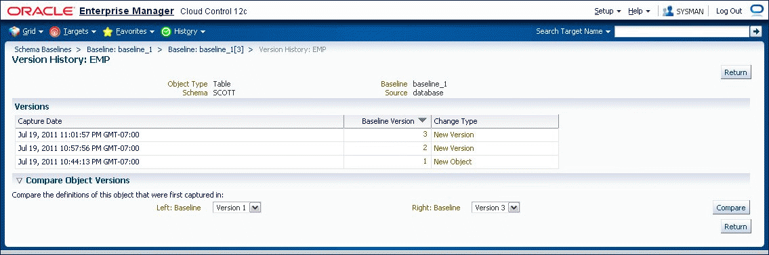
Task: Click the Version History: EMP heading
Action: [61, 60]
